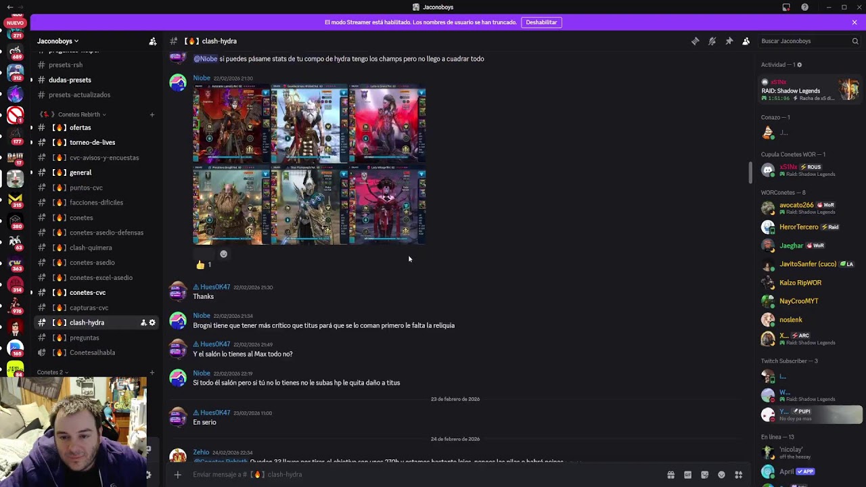Open HerorTercero's member profile
866x487 pixels.
[x=810, y=227]
